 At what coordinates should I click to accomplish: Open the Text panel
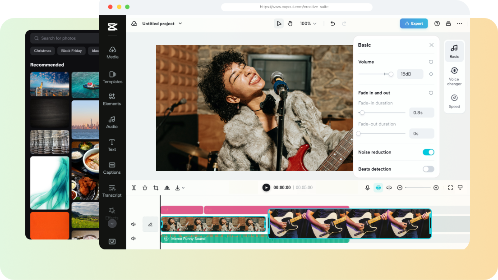112,145
